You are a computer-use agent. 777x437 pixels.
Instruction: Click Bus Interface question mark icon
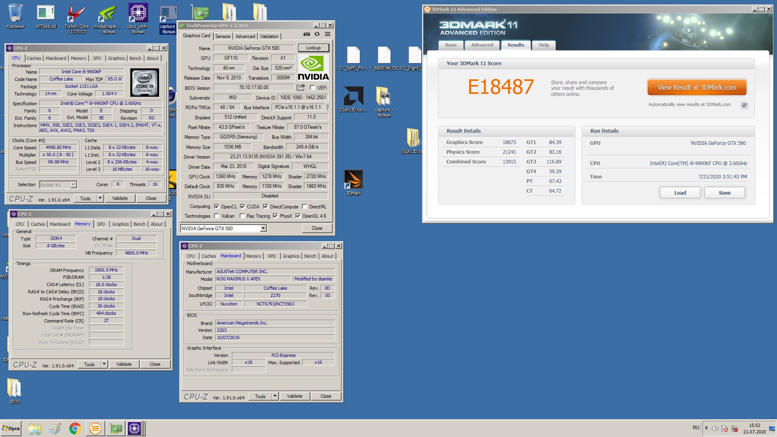click(x=327, y=107)
